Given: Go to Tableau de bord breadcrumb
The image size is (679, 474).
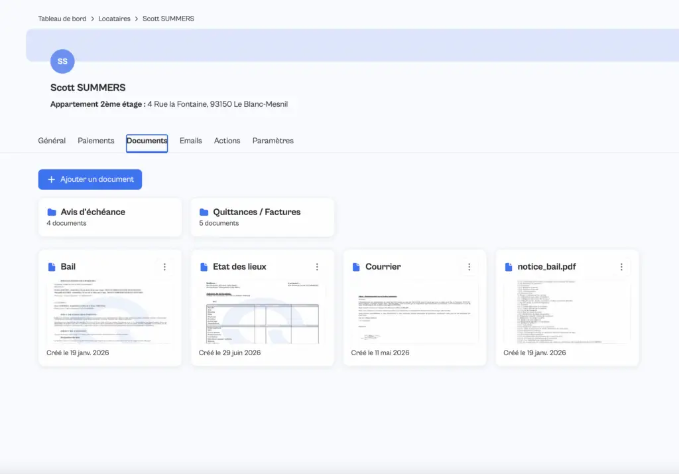Looking at the screenshot, I should 62,19.
